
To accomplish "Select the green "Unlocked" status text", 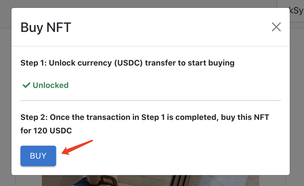I will click(51, 85).
